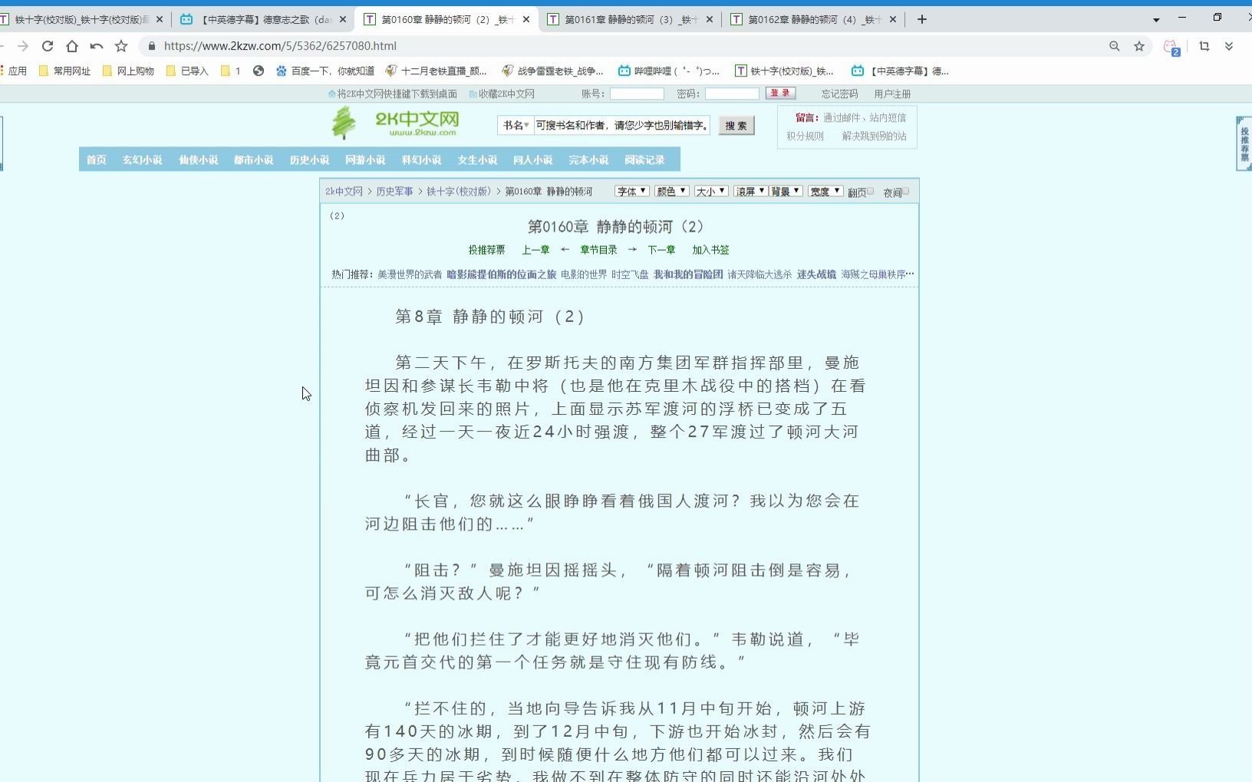
Task: Click the book search text box
Action: pos(621,125)
